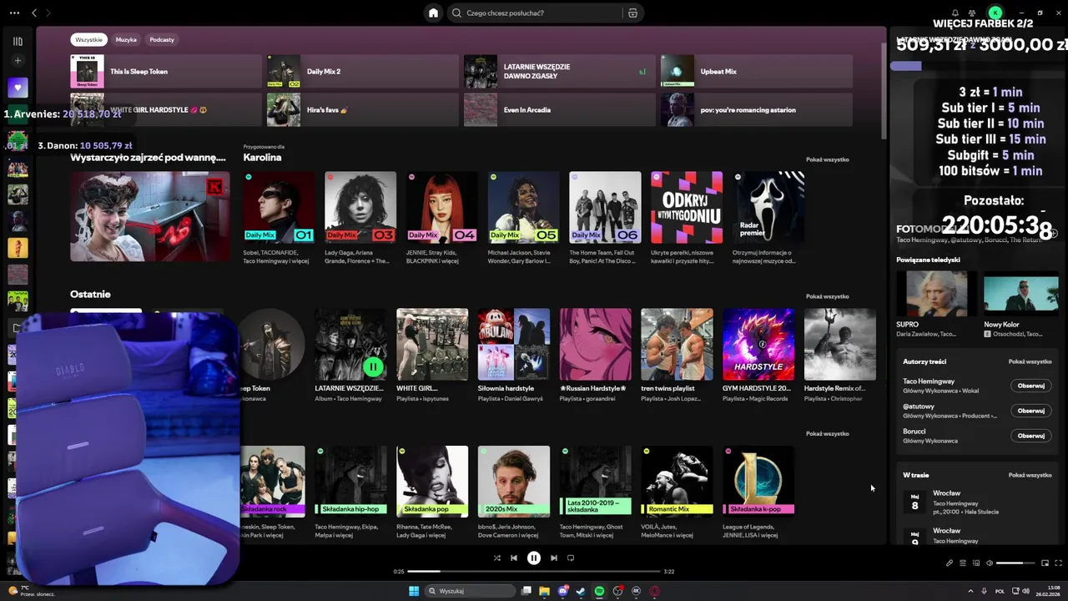The height and width of the screenshot is (601, 1068).
Task: Open Daily Mix 03 cover
Action: [360, 208]
